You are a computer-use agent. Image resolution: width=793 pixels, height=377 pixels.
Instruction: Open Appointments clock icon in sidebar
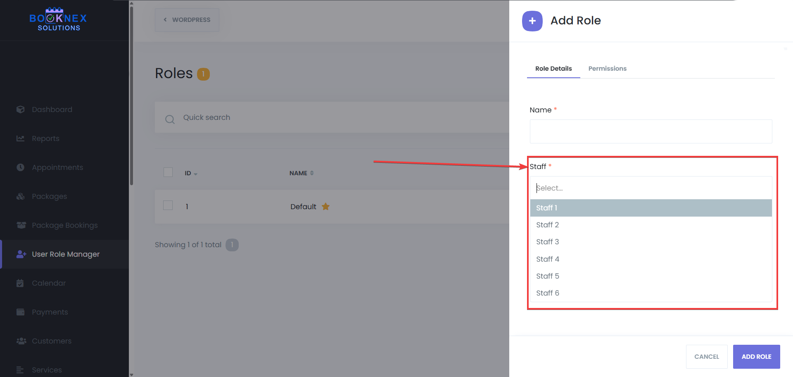tap(20, 167)
